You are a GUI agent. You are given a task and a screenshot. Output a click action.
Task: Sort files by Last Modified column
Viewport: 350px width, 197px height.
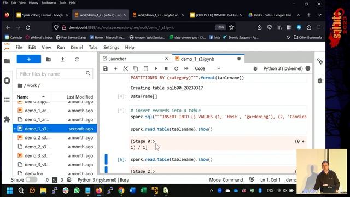click(79, 97)
